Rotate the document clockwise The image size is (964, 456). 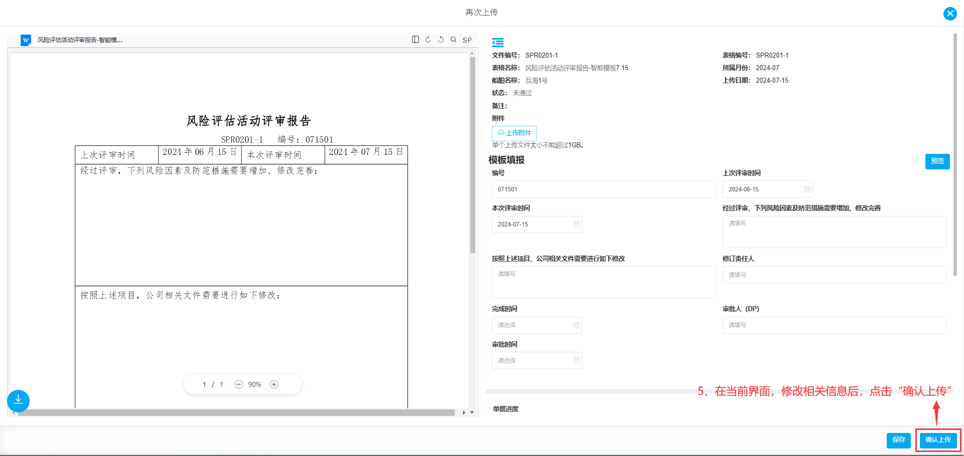click(428, 40)
